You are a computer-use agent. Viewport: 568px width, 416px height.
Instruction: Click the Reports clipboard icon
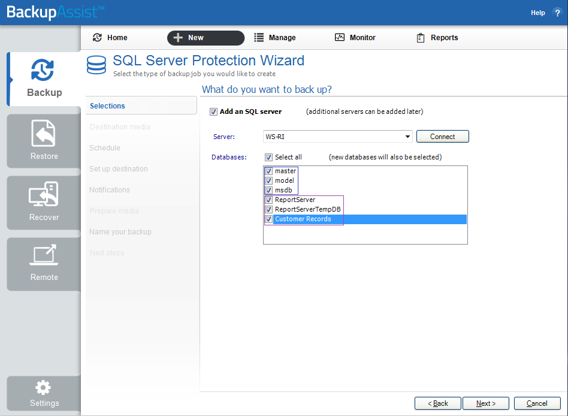420,38
